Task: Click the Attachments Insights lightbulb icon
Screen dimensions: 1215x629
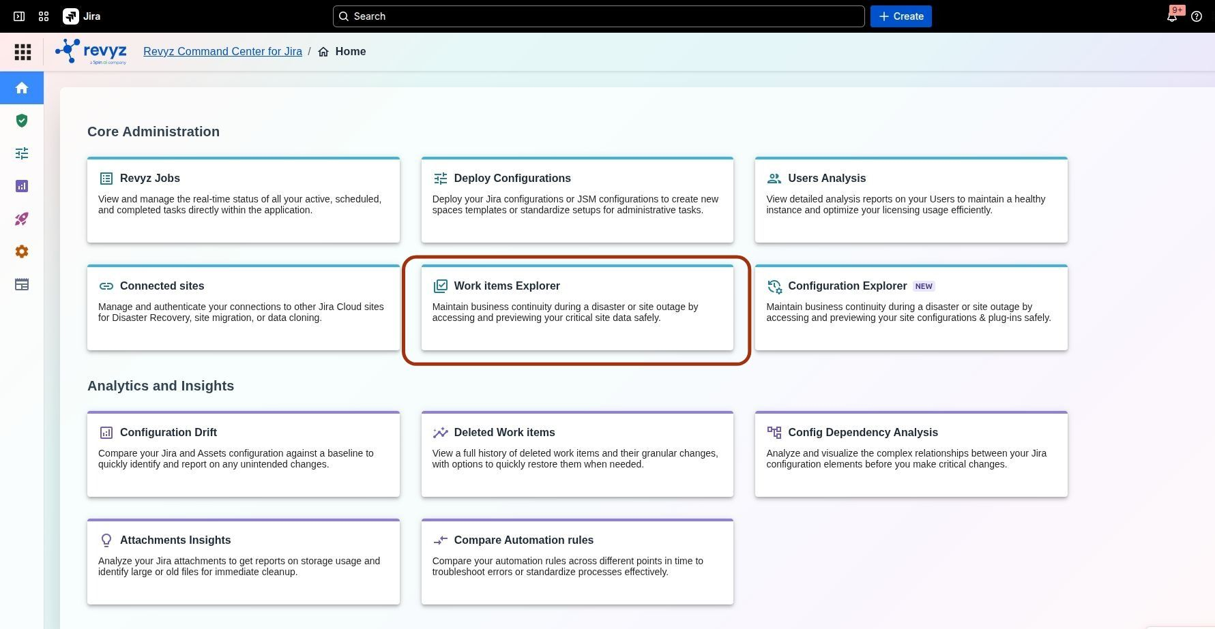Action: point(106,540)
